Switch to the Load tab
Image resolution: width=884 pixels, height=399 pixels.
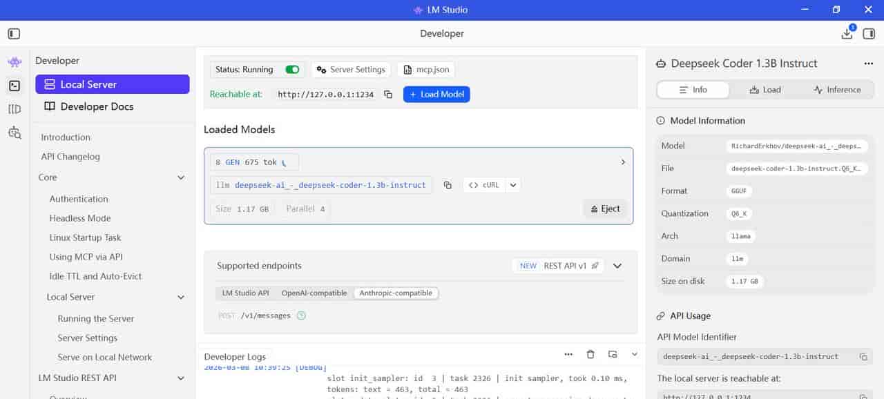pyautogui.click(x=765, y=90)
